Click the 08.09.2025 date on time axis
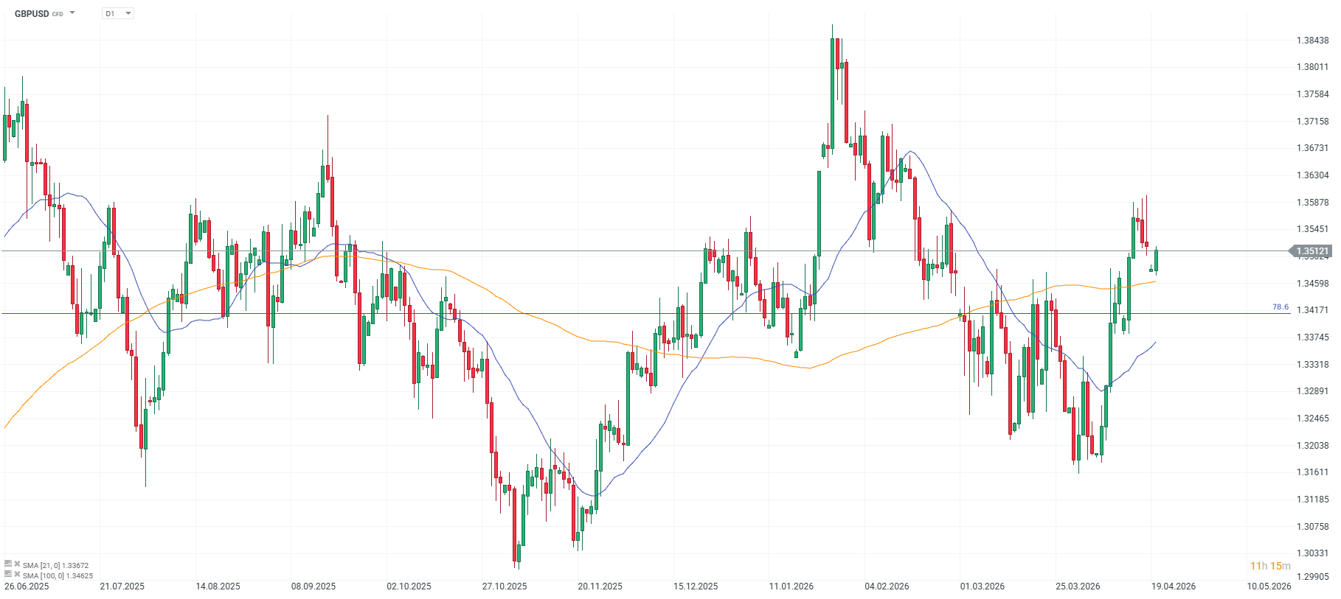 pos(313,586)
